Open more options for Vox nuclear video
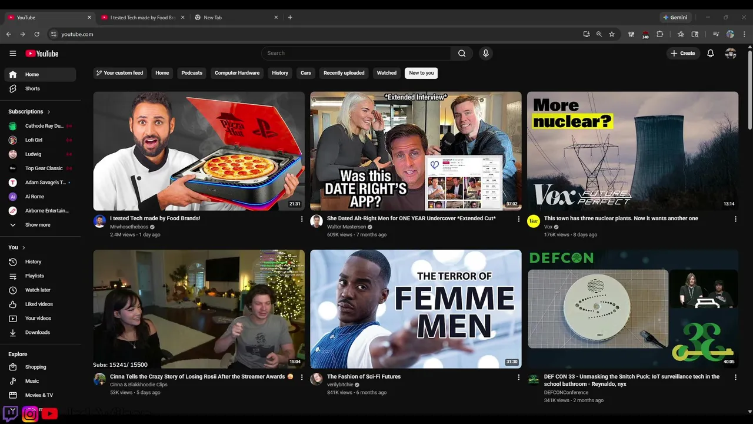The height and width of the screenshot is (424, 753). 735,219
